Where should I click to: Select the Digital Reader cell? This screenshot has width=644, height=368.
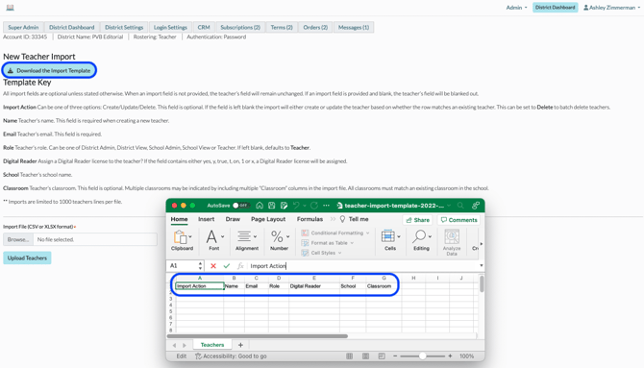[314, 286]
